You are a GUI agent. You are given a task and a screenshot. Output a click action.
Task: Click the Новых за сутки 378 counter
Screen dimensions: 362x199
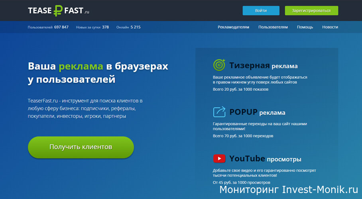(92, 27)
